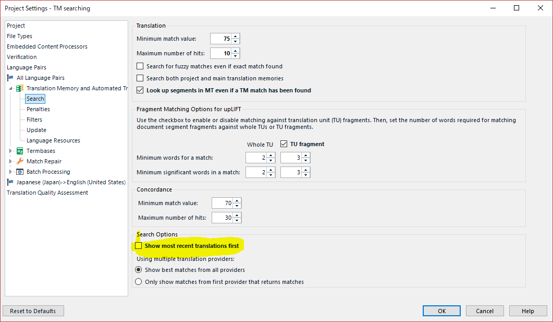Click the Japanese->English language pair flag icon
Viewport: 553px width, 322px height.
pos(10,182)
